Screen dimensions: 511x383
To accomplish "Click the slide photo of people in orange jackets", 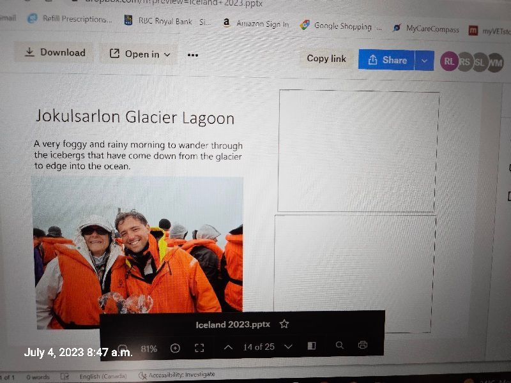I will (138, 252).
